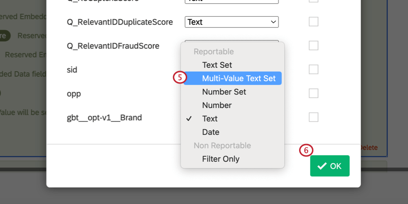Select the Text Set option
The height and width of the screenshot is (204, 408).
(217, 65)
